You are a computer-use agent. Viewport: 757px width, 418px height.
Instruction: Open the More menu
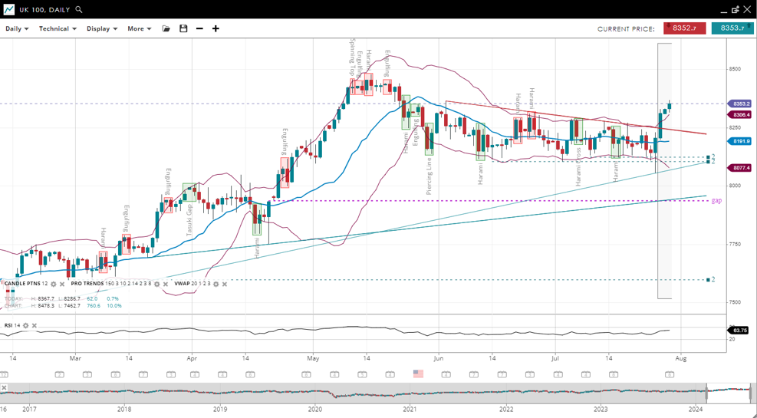pos(139,28)
